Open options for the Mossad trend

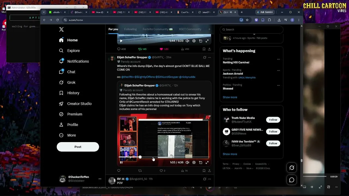[278, 85]
